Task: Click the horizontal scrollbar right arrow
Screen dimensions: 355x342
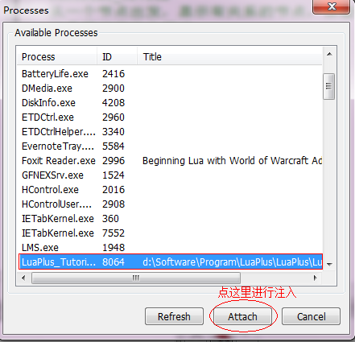Action: coord(316,278)
